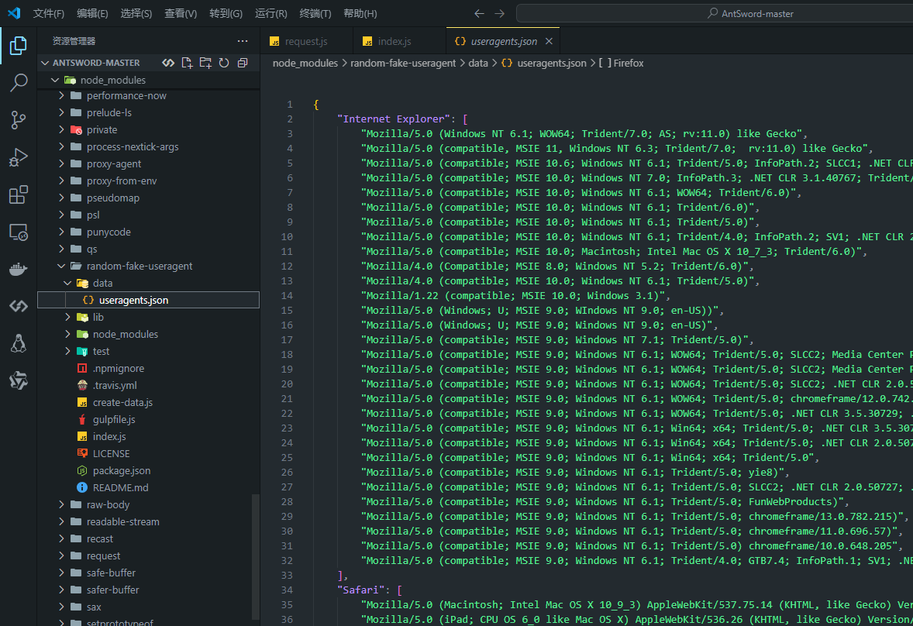
Task: Refresh the explorer file tree
Action: tap(224, 63)
